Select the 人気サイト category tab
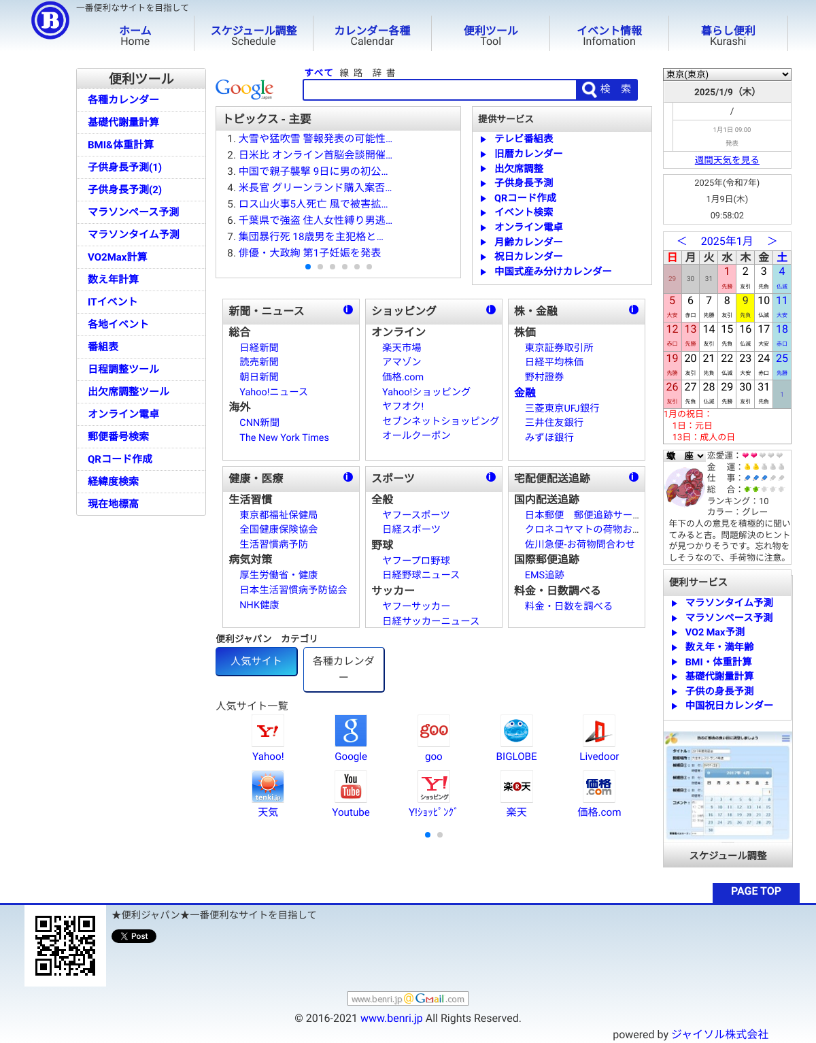 tap(256, 661)
